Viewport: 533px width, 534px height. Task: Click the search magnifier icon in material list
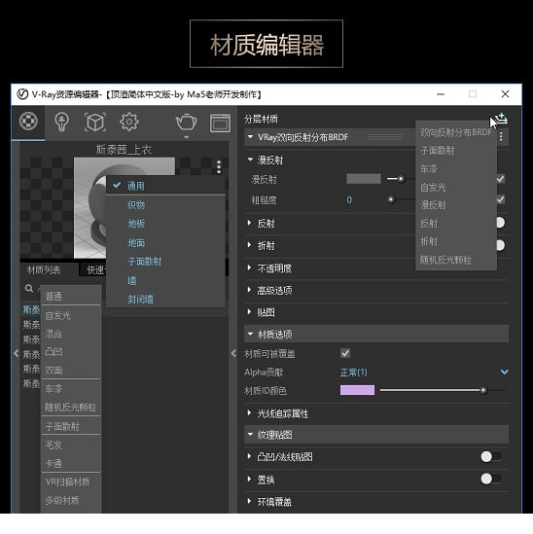29,289
